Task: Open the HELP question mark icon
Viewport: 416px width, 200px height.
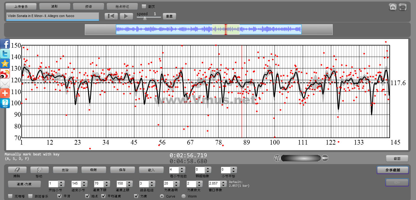Action: tap(5, 103)
